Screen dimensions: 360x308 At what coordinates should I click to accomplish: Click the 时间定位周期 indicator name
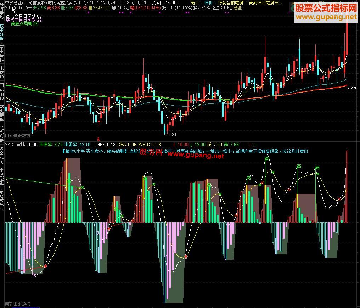pyautogui.click(x=61, y=3)
